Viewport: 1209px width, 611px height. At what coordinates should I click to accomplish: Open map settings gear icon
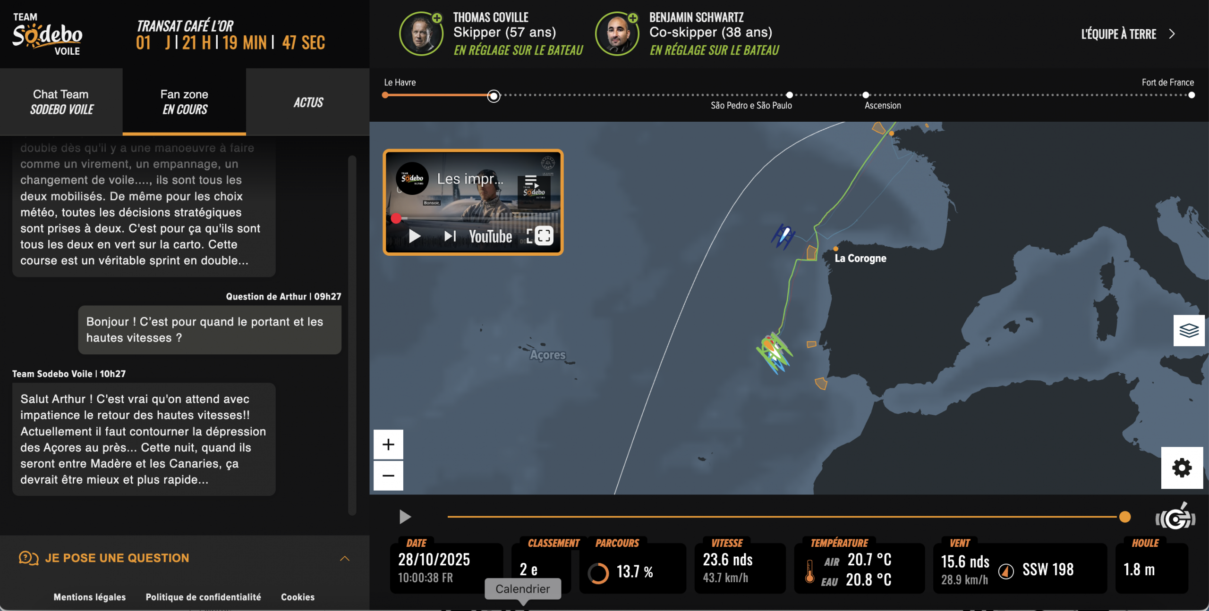pyautogui.click(x=1182, y=468)
